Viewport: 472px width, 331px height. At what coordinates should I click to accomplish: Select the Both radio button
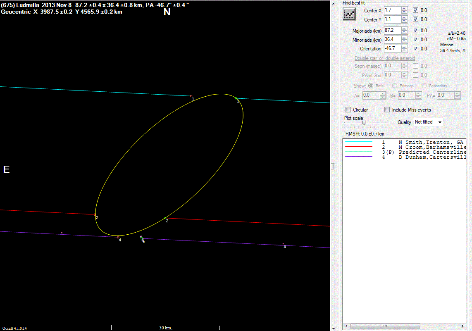click(x=371, y=86)
